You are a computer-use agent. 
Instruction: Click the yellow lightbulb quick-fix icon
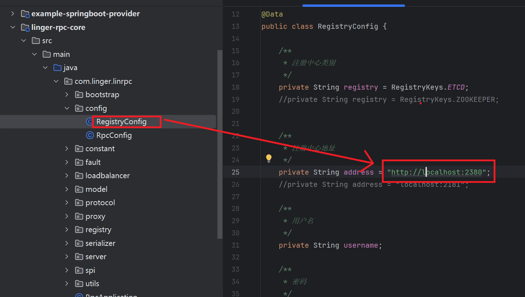point(269,158)
